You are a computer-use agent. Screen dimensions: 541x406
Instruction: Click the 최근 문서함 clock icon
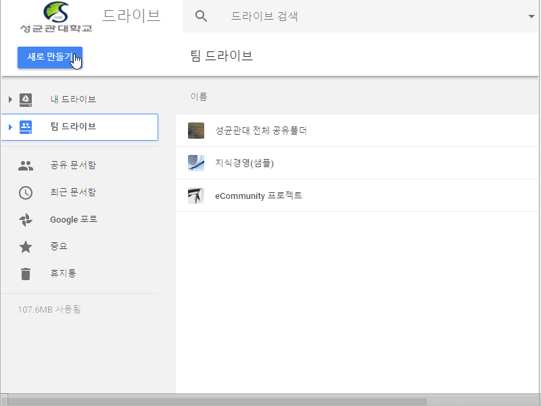point(26,193)
